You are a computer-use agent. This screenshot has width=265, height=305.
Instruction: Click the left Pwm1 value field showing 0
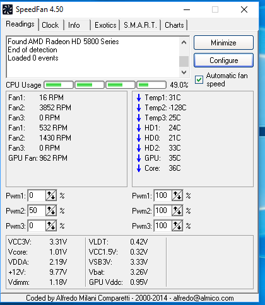[x=37, y=195]
